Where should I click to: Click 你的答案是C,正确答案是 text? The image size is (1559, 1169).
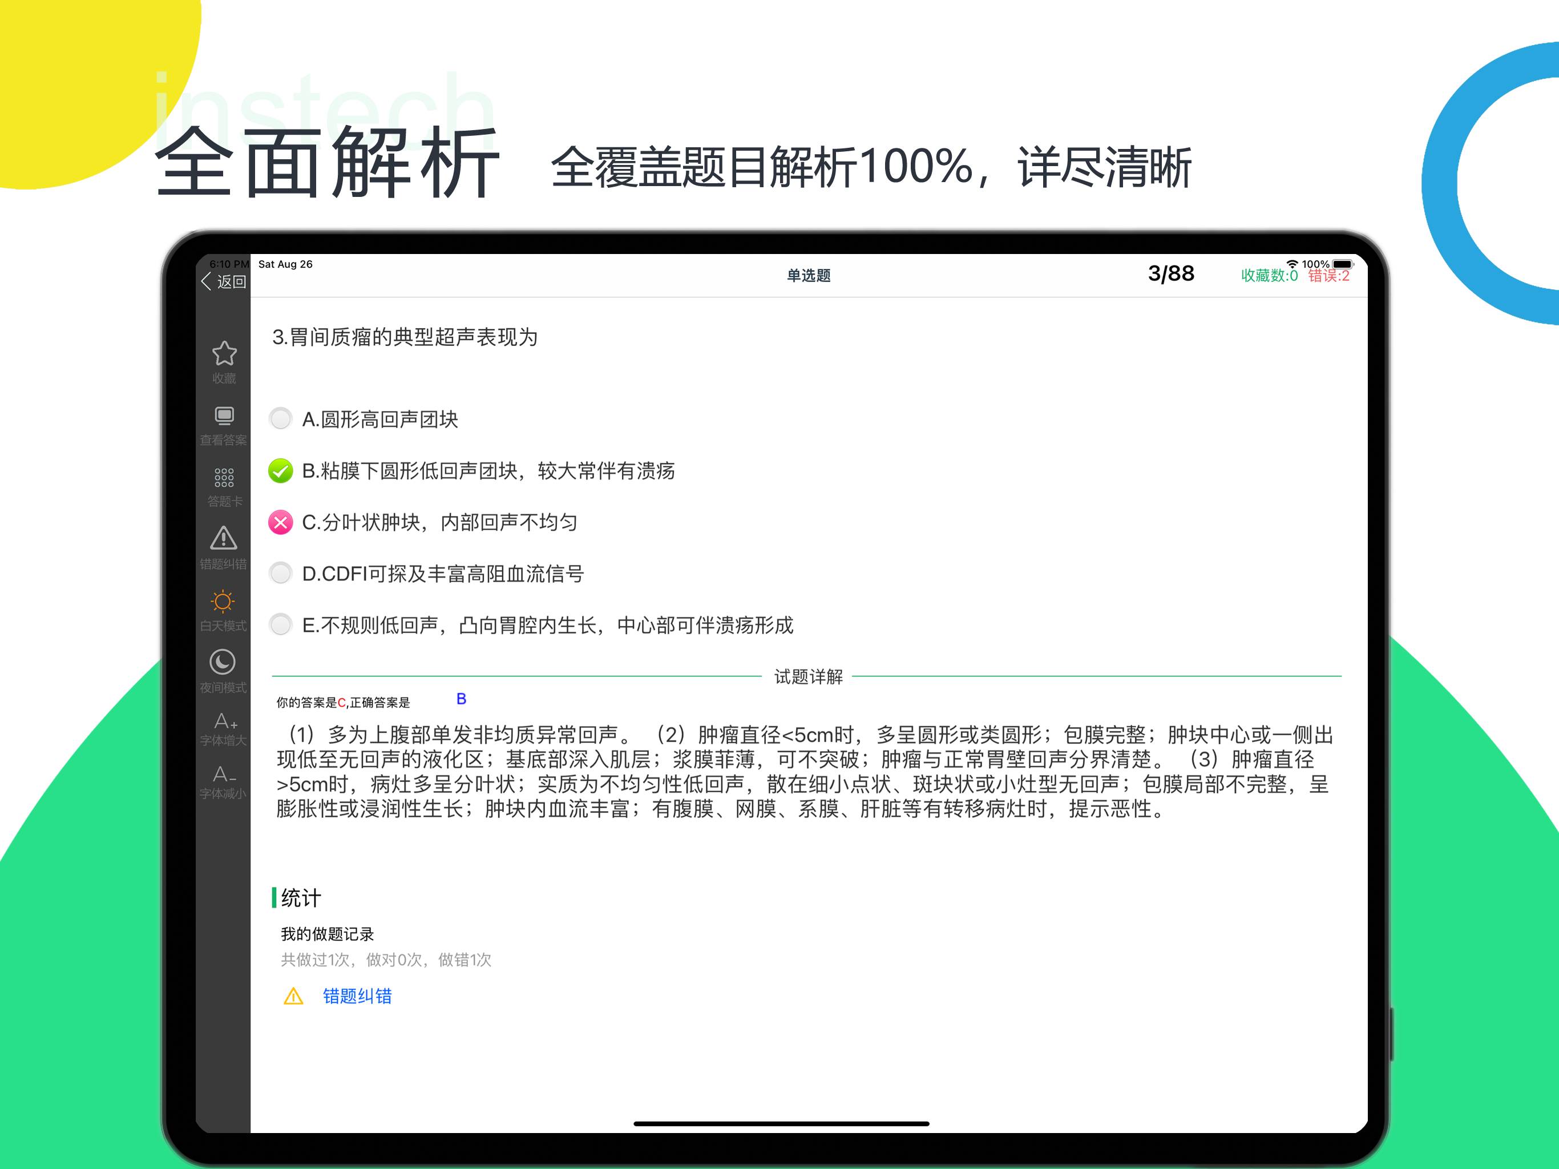point(343,702)
